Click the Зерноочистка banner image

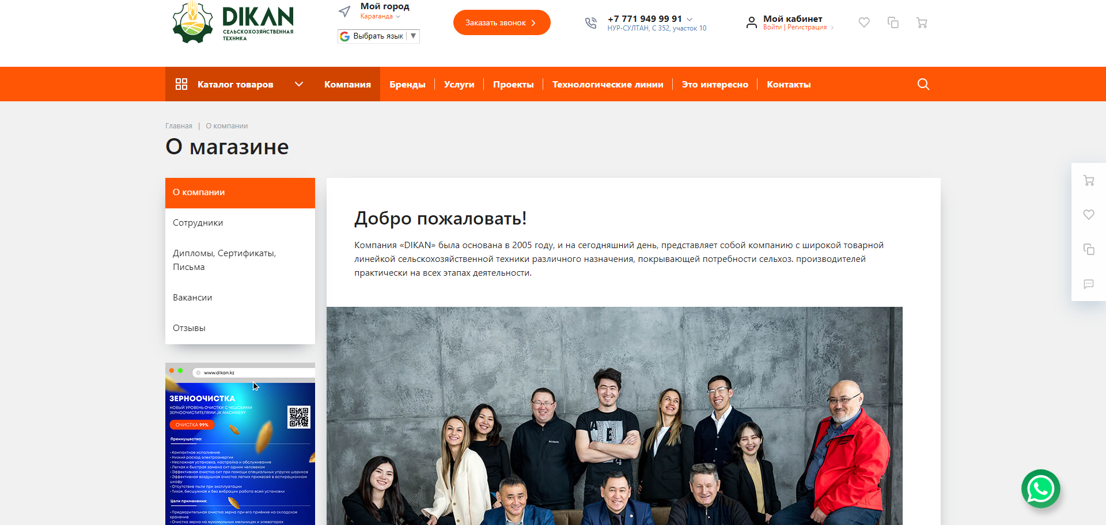point(240,444)
